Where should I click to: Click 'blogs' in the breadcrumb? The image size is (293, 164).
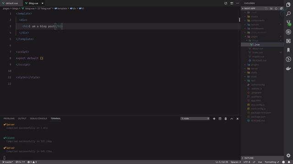(15, 8)
